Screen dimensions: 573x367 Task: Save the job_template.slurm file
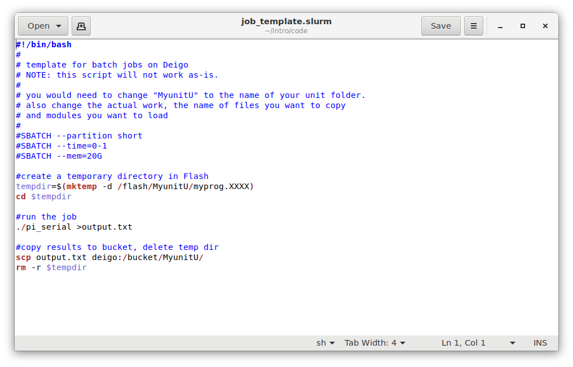coord(440,25)
